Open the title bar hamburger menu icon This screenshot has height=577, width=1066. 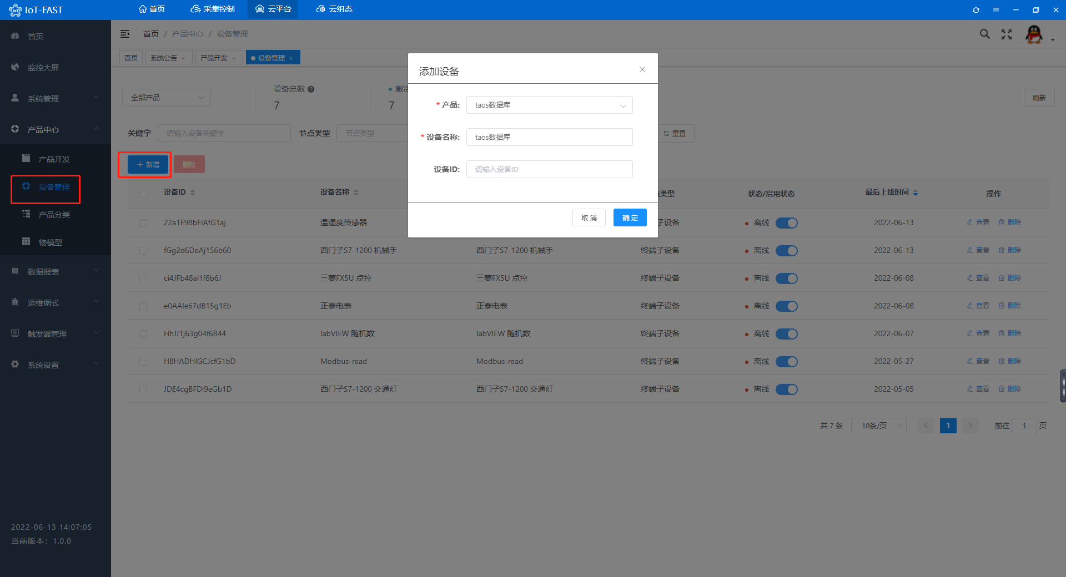pyautogui.click(x=996, y=10)
